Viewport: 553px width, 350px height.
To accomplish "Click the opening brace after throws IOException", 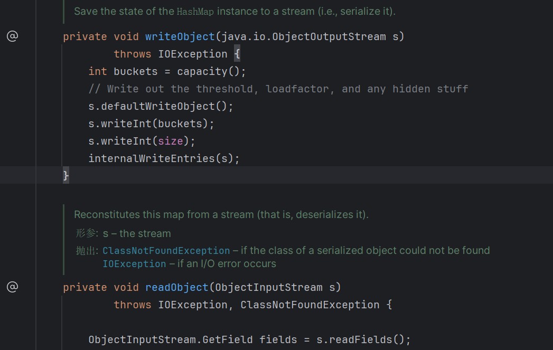I will 237,54.
